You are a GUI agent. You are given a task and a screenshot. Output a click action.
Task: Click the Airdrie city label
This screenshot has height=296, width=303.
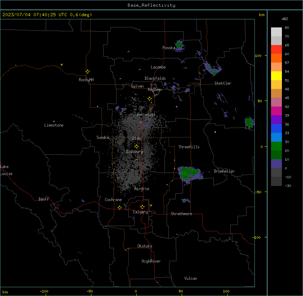click(142, 189)
